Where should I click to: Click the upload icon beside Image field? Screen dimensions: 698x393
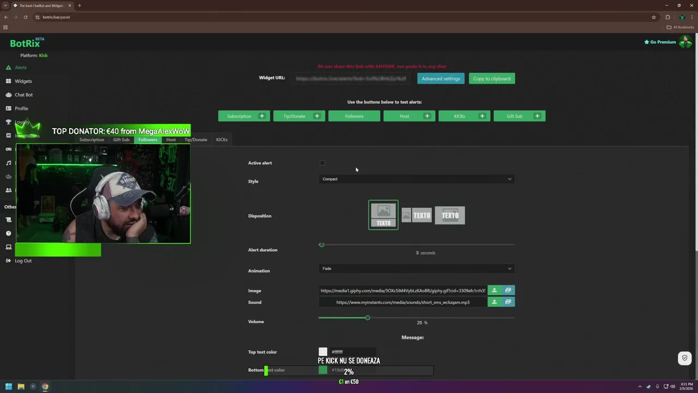(x=495, y=290)
